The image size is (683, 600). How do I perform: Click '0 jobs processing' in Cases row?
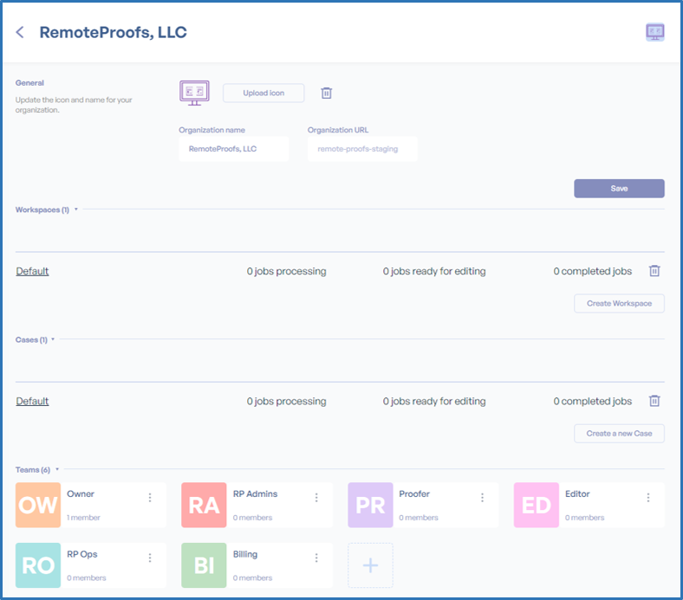tap(286, 401)
